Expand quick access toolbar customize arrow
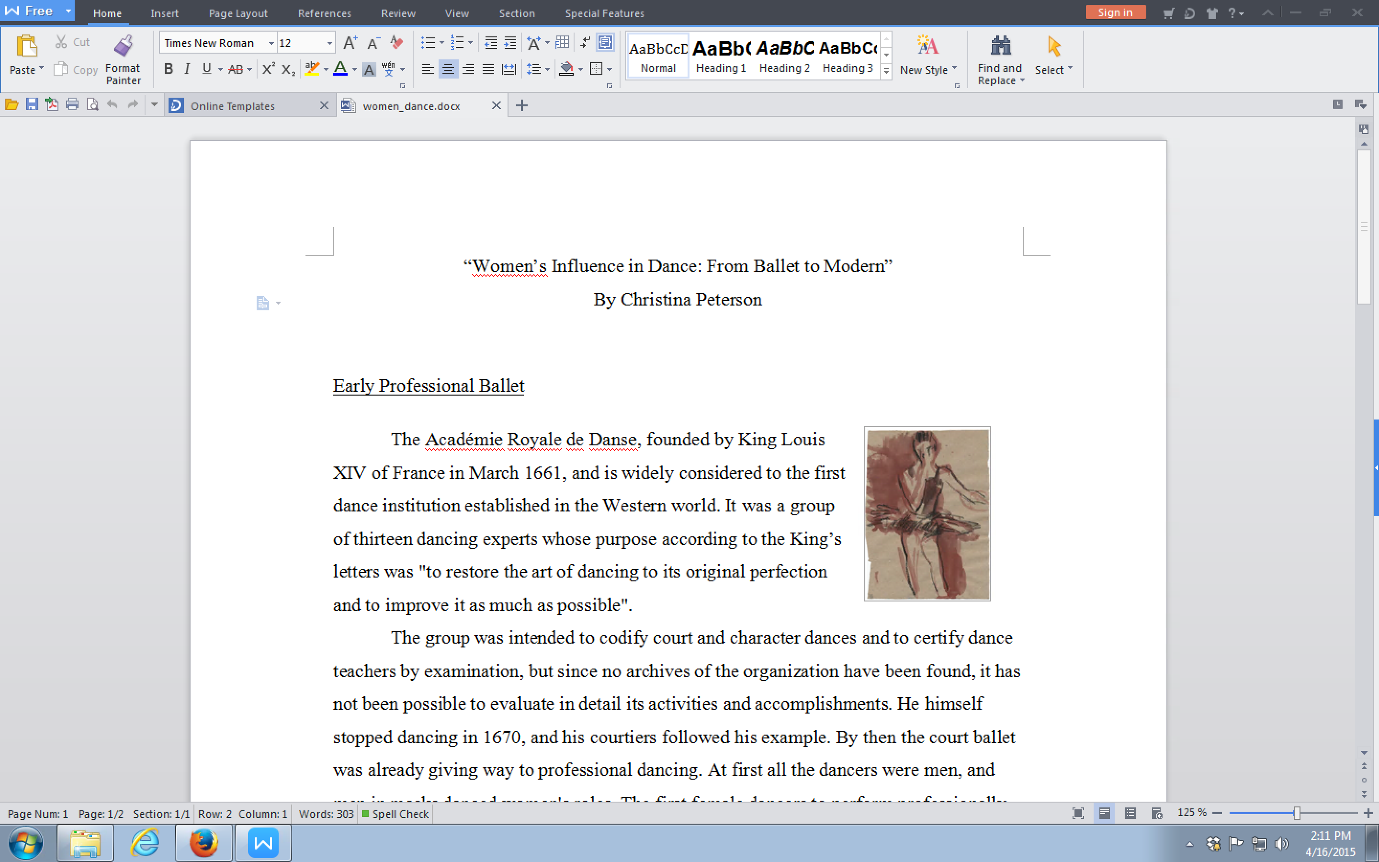The height and width of the screenshot is (862, 1379). click(x=154, y=105)
